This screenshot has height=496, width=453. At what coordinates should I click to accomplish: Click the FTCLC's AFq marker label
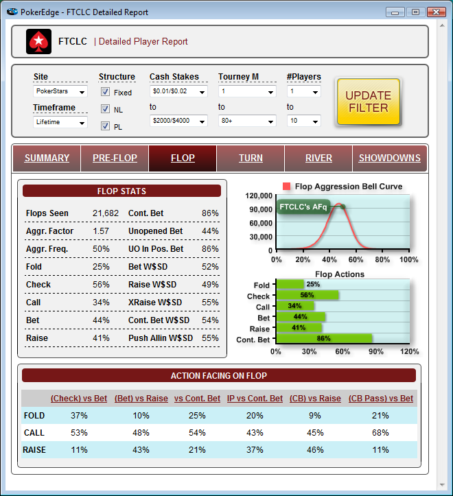[x=303, y=207]
